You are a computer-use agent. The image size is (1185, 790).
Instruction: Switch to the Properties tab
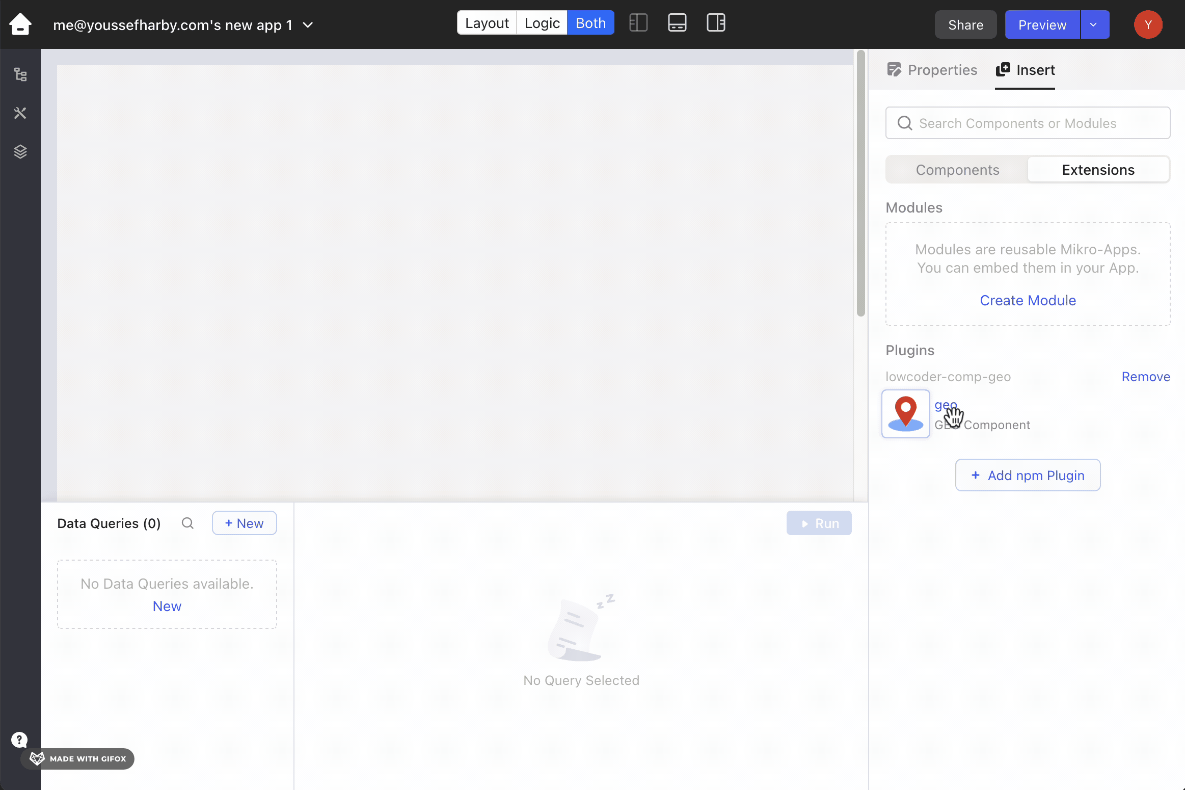[932, 70]
